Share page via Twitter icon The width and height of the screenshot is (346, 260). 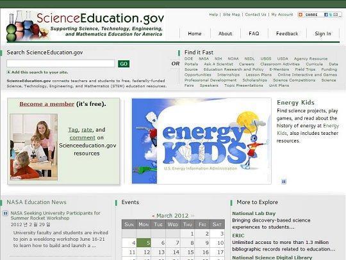(331, 15)
